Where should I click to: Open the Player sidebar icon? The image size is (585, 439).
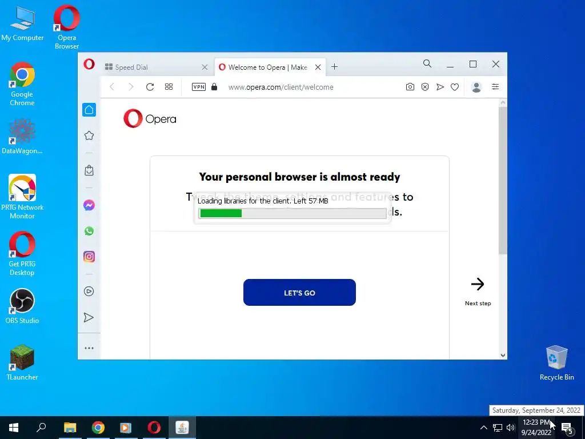(x=89, y=292)
